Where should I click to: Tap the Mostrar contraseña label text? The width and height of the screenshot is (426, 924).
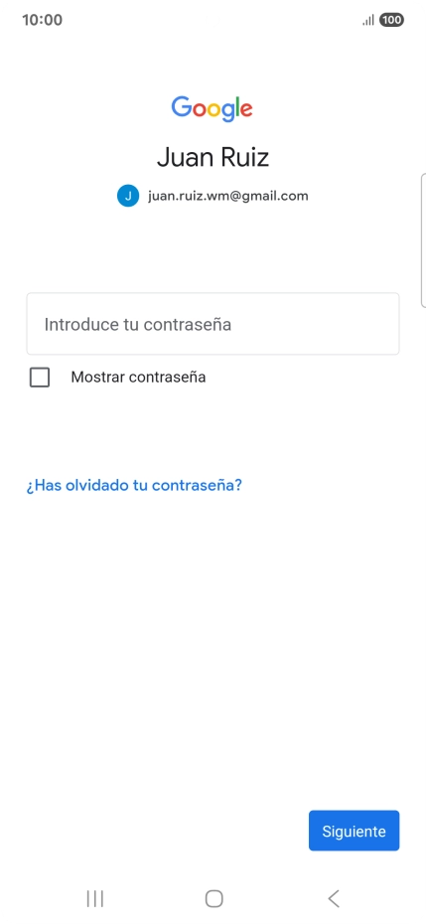[x=138, y=378]
